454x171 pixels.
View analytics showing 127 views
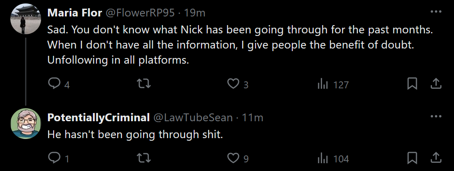coord(322,84)
